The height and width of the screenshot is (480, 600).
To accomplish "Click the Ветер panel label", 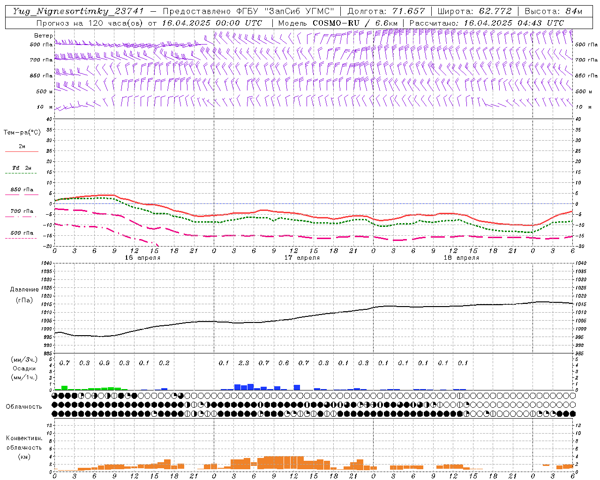I will [43, 36].
